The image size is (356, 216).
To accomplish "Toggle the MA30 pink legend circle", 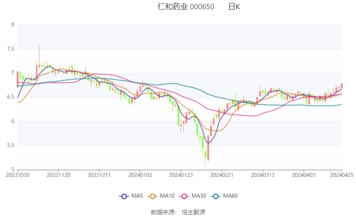I will (184, 196).
